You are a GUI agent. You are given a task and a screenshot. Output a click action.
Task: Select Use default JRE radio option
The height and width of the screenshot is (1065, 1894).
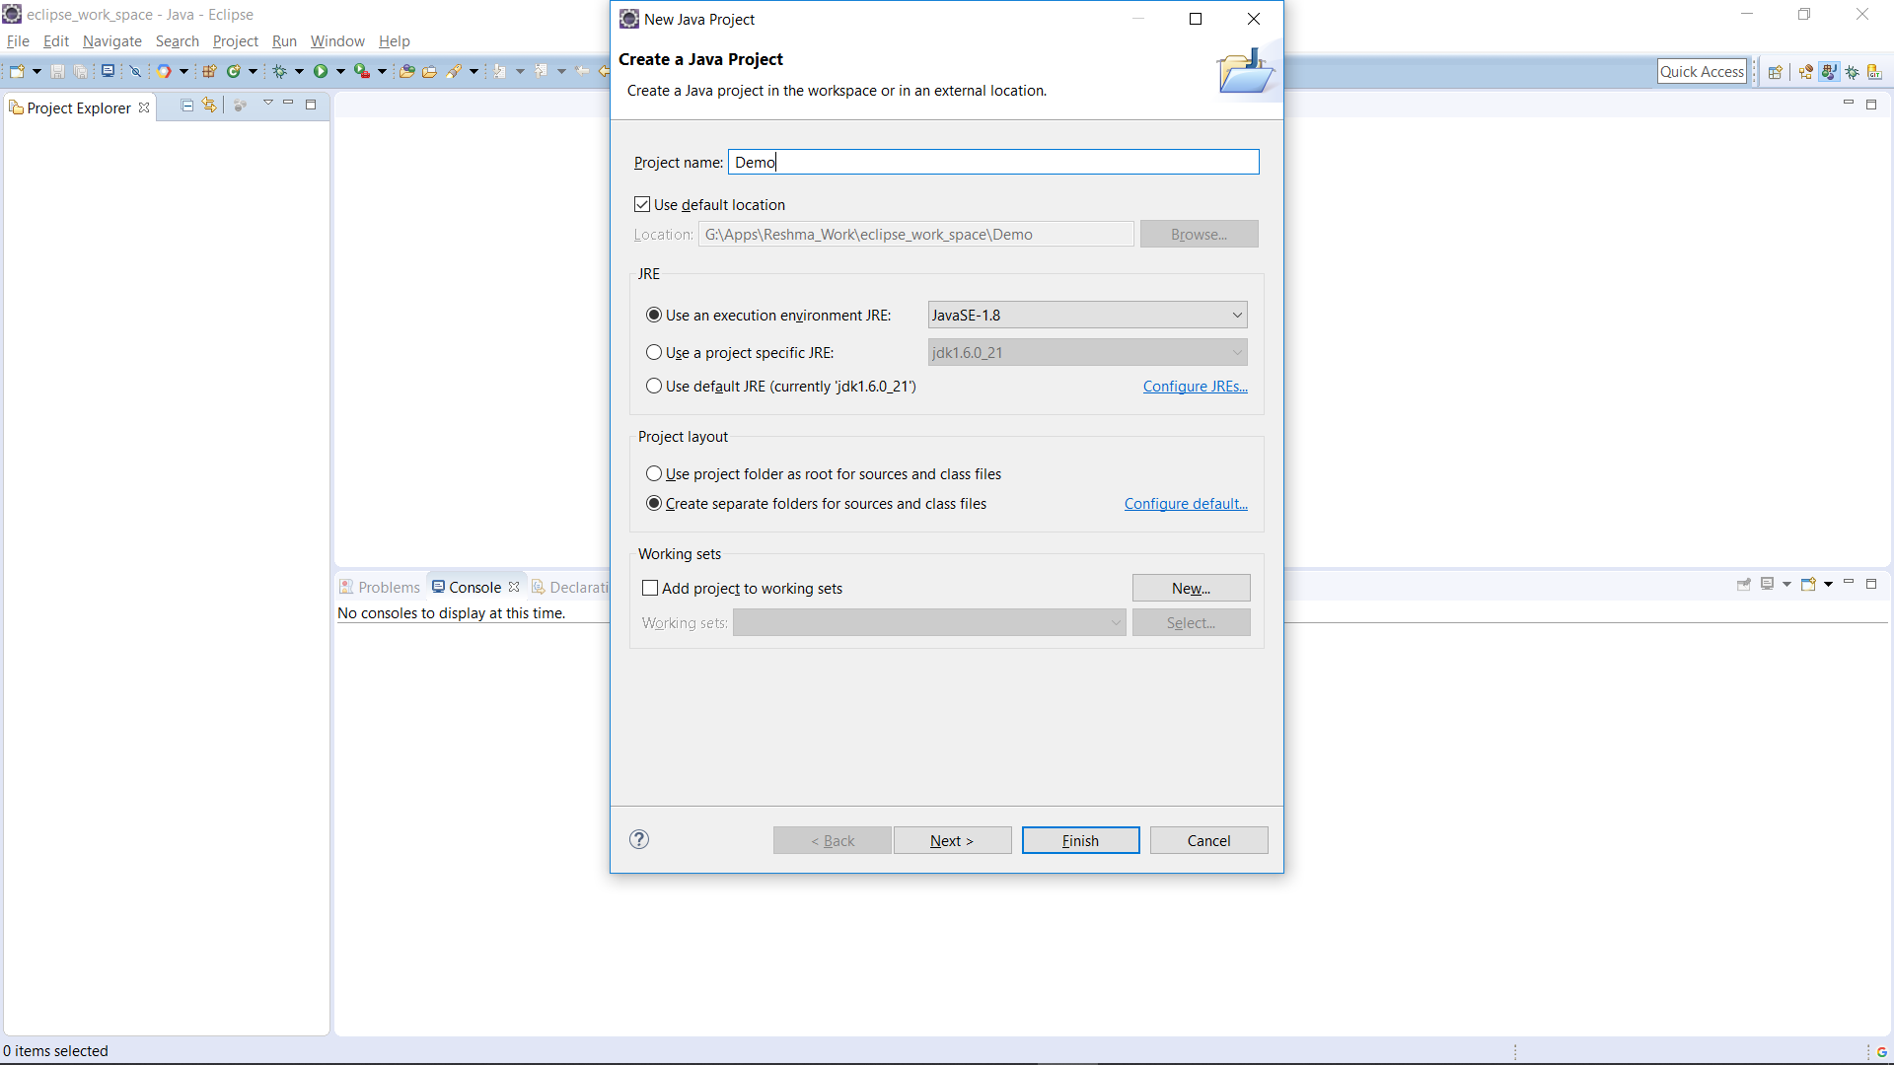(x=654, y=386)
